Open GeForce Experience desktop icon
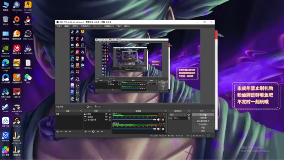Viewport: 284px width, 160px height. click(x=5, y=51)
